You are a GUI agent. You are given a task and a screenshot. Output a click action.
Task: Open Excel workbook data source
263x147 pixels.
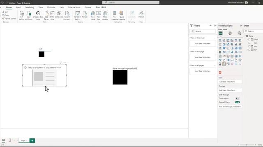[x=29, y=16]
